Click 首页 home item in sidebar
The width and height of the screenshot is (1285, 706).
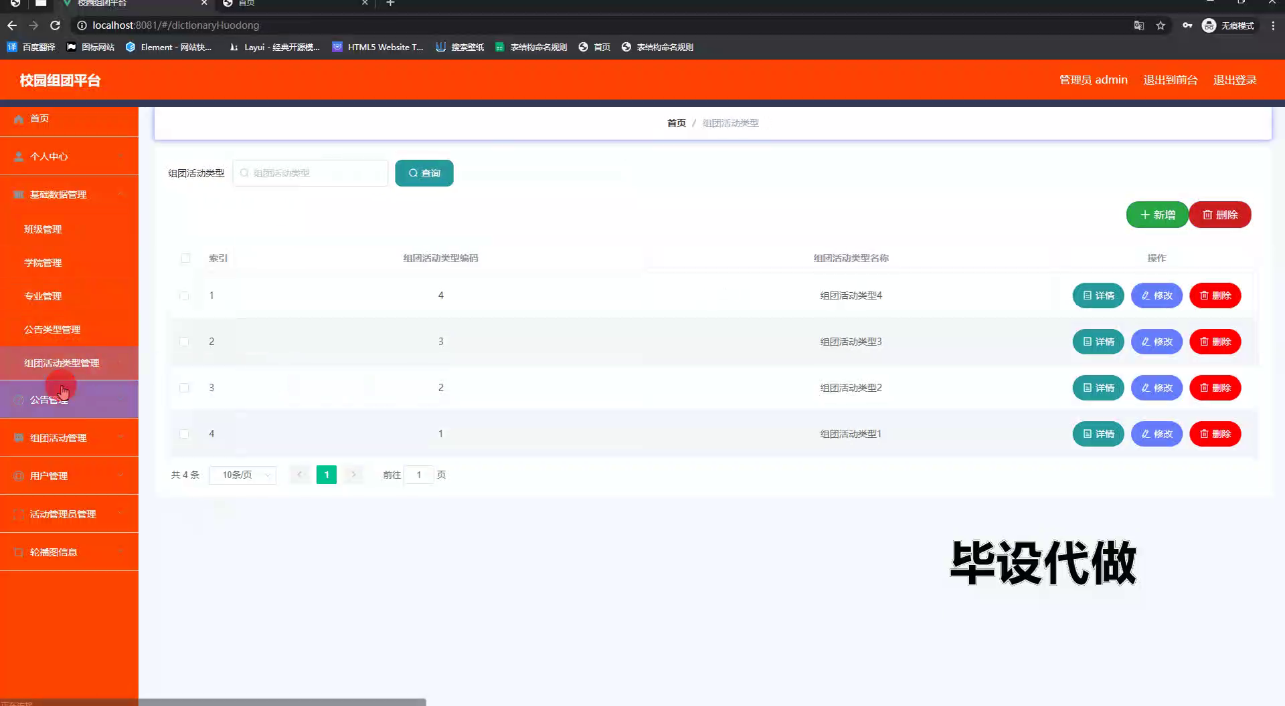[69, 118]
